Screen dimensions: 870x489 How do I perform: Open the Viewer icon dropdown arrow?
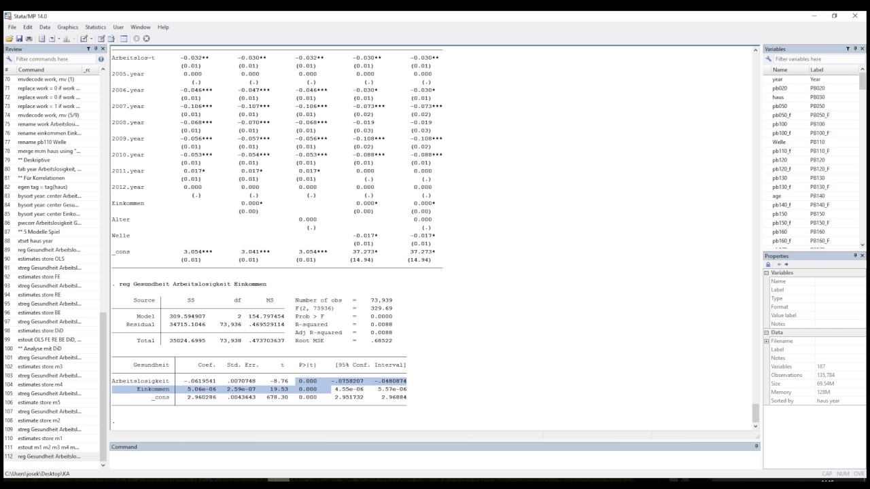[58, 39]
